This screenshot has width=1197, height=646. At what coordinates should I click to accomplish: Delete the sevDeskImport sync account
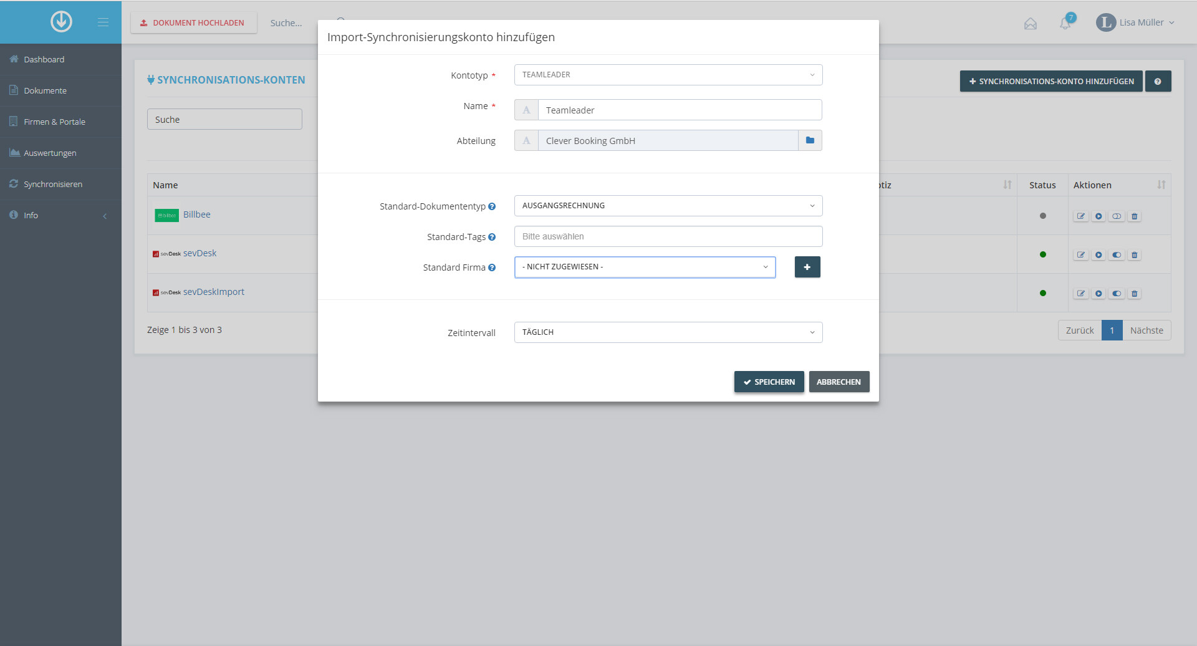(1135, 294)
